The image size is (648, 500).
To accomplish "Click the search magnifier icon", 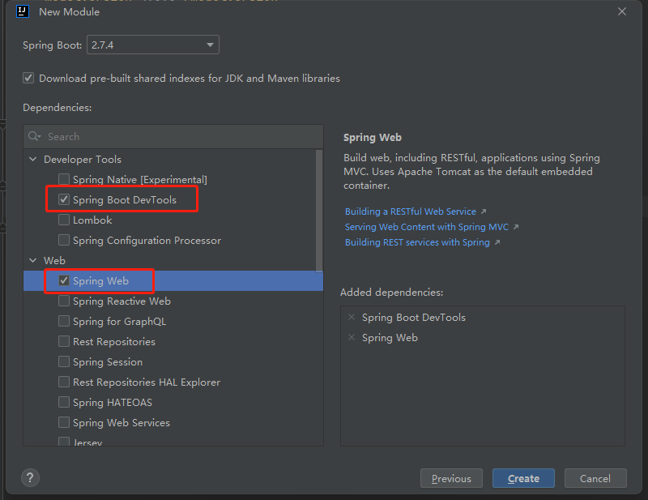I will (x=34, y=137).
